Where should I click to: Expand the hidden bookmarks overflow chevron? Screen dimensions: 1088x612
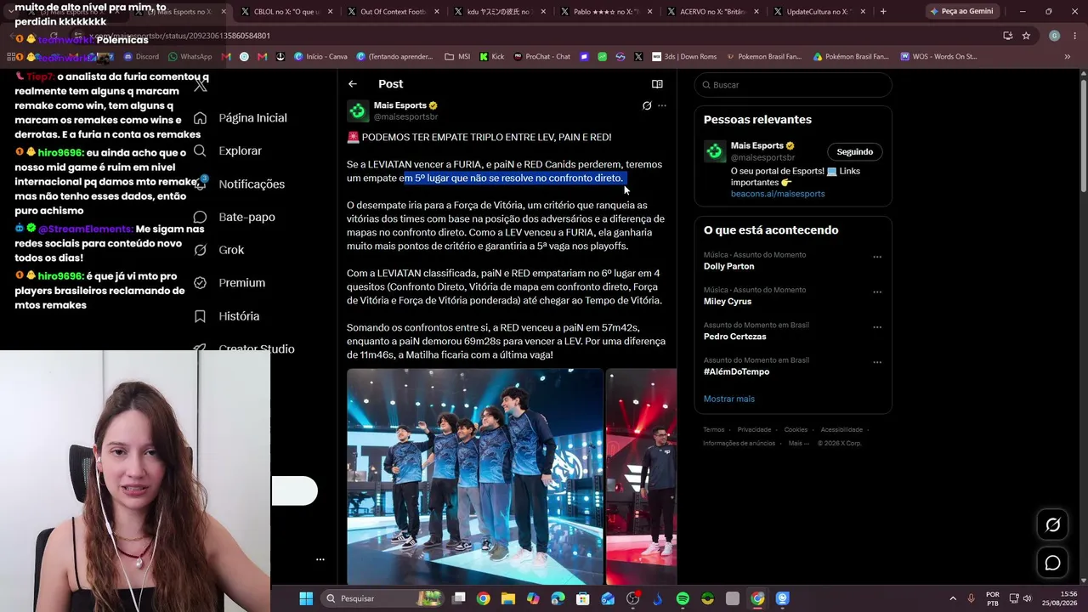pyautogui.click(x=1068, y=57)
